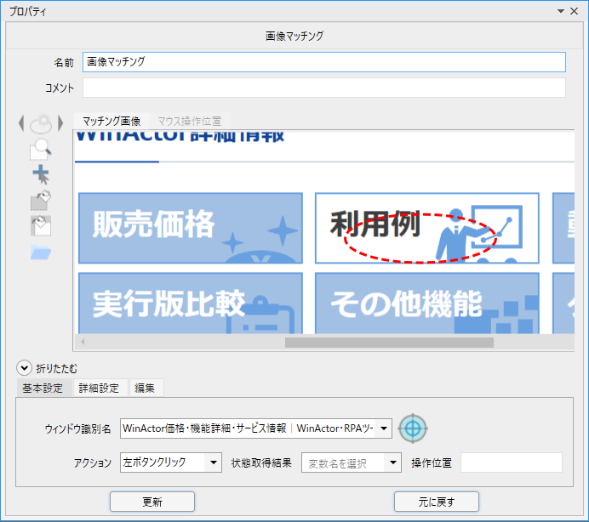The image size is (589, 522).
Task: Open the アクション dropdown
Action: (212, 463)
